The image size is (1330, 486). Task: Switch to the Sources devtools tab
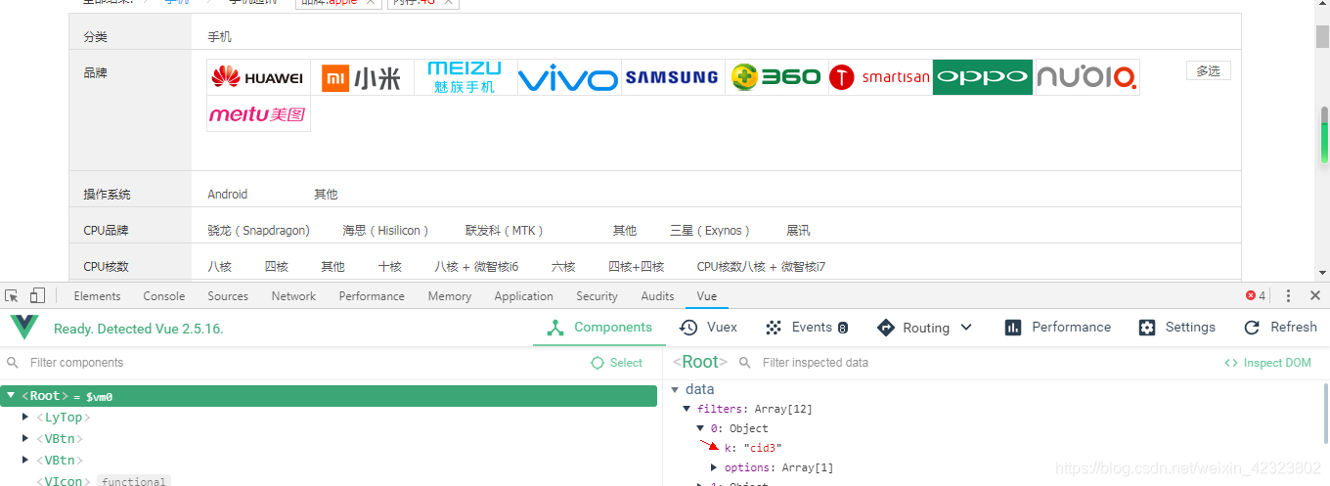tap(228, 296)
